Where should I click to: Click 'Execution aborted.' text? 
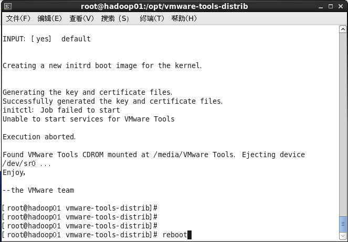[x=39, y=137]
